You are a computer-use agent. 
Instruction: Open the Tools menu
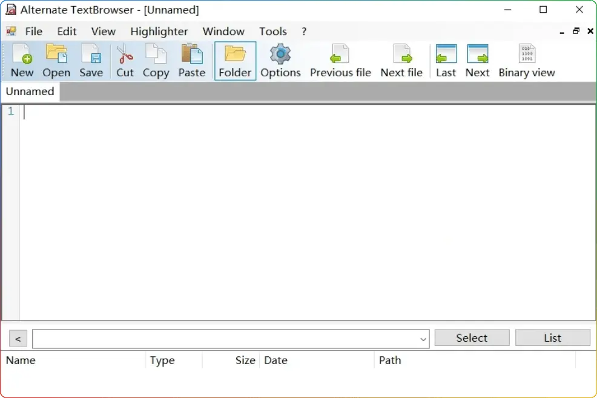pos(273,32)
